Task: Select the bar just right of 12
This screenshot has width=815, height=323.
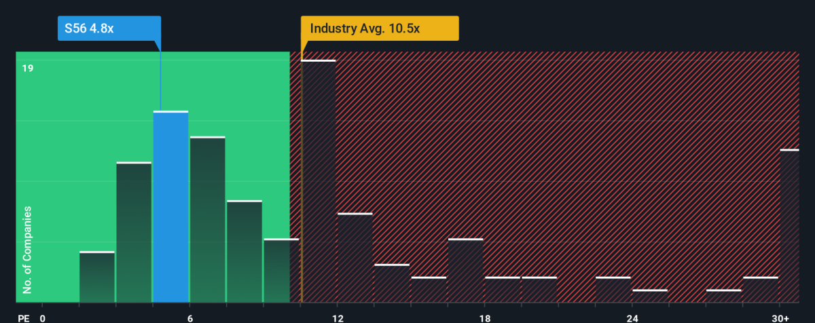Action: pos(355,258)
